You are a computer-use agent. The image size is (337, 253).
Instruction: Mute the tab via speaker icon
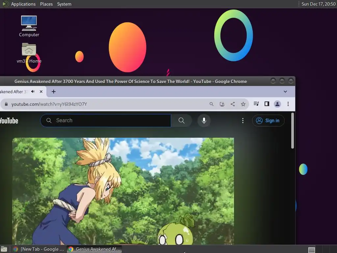(33, 92)
